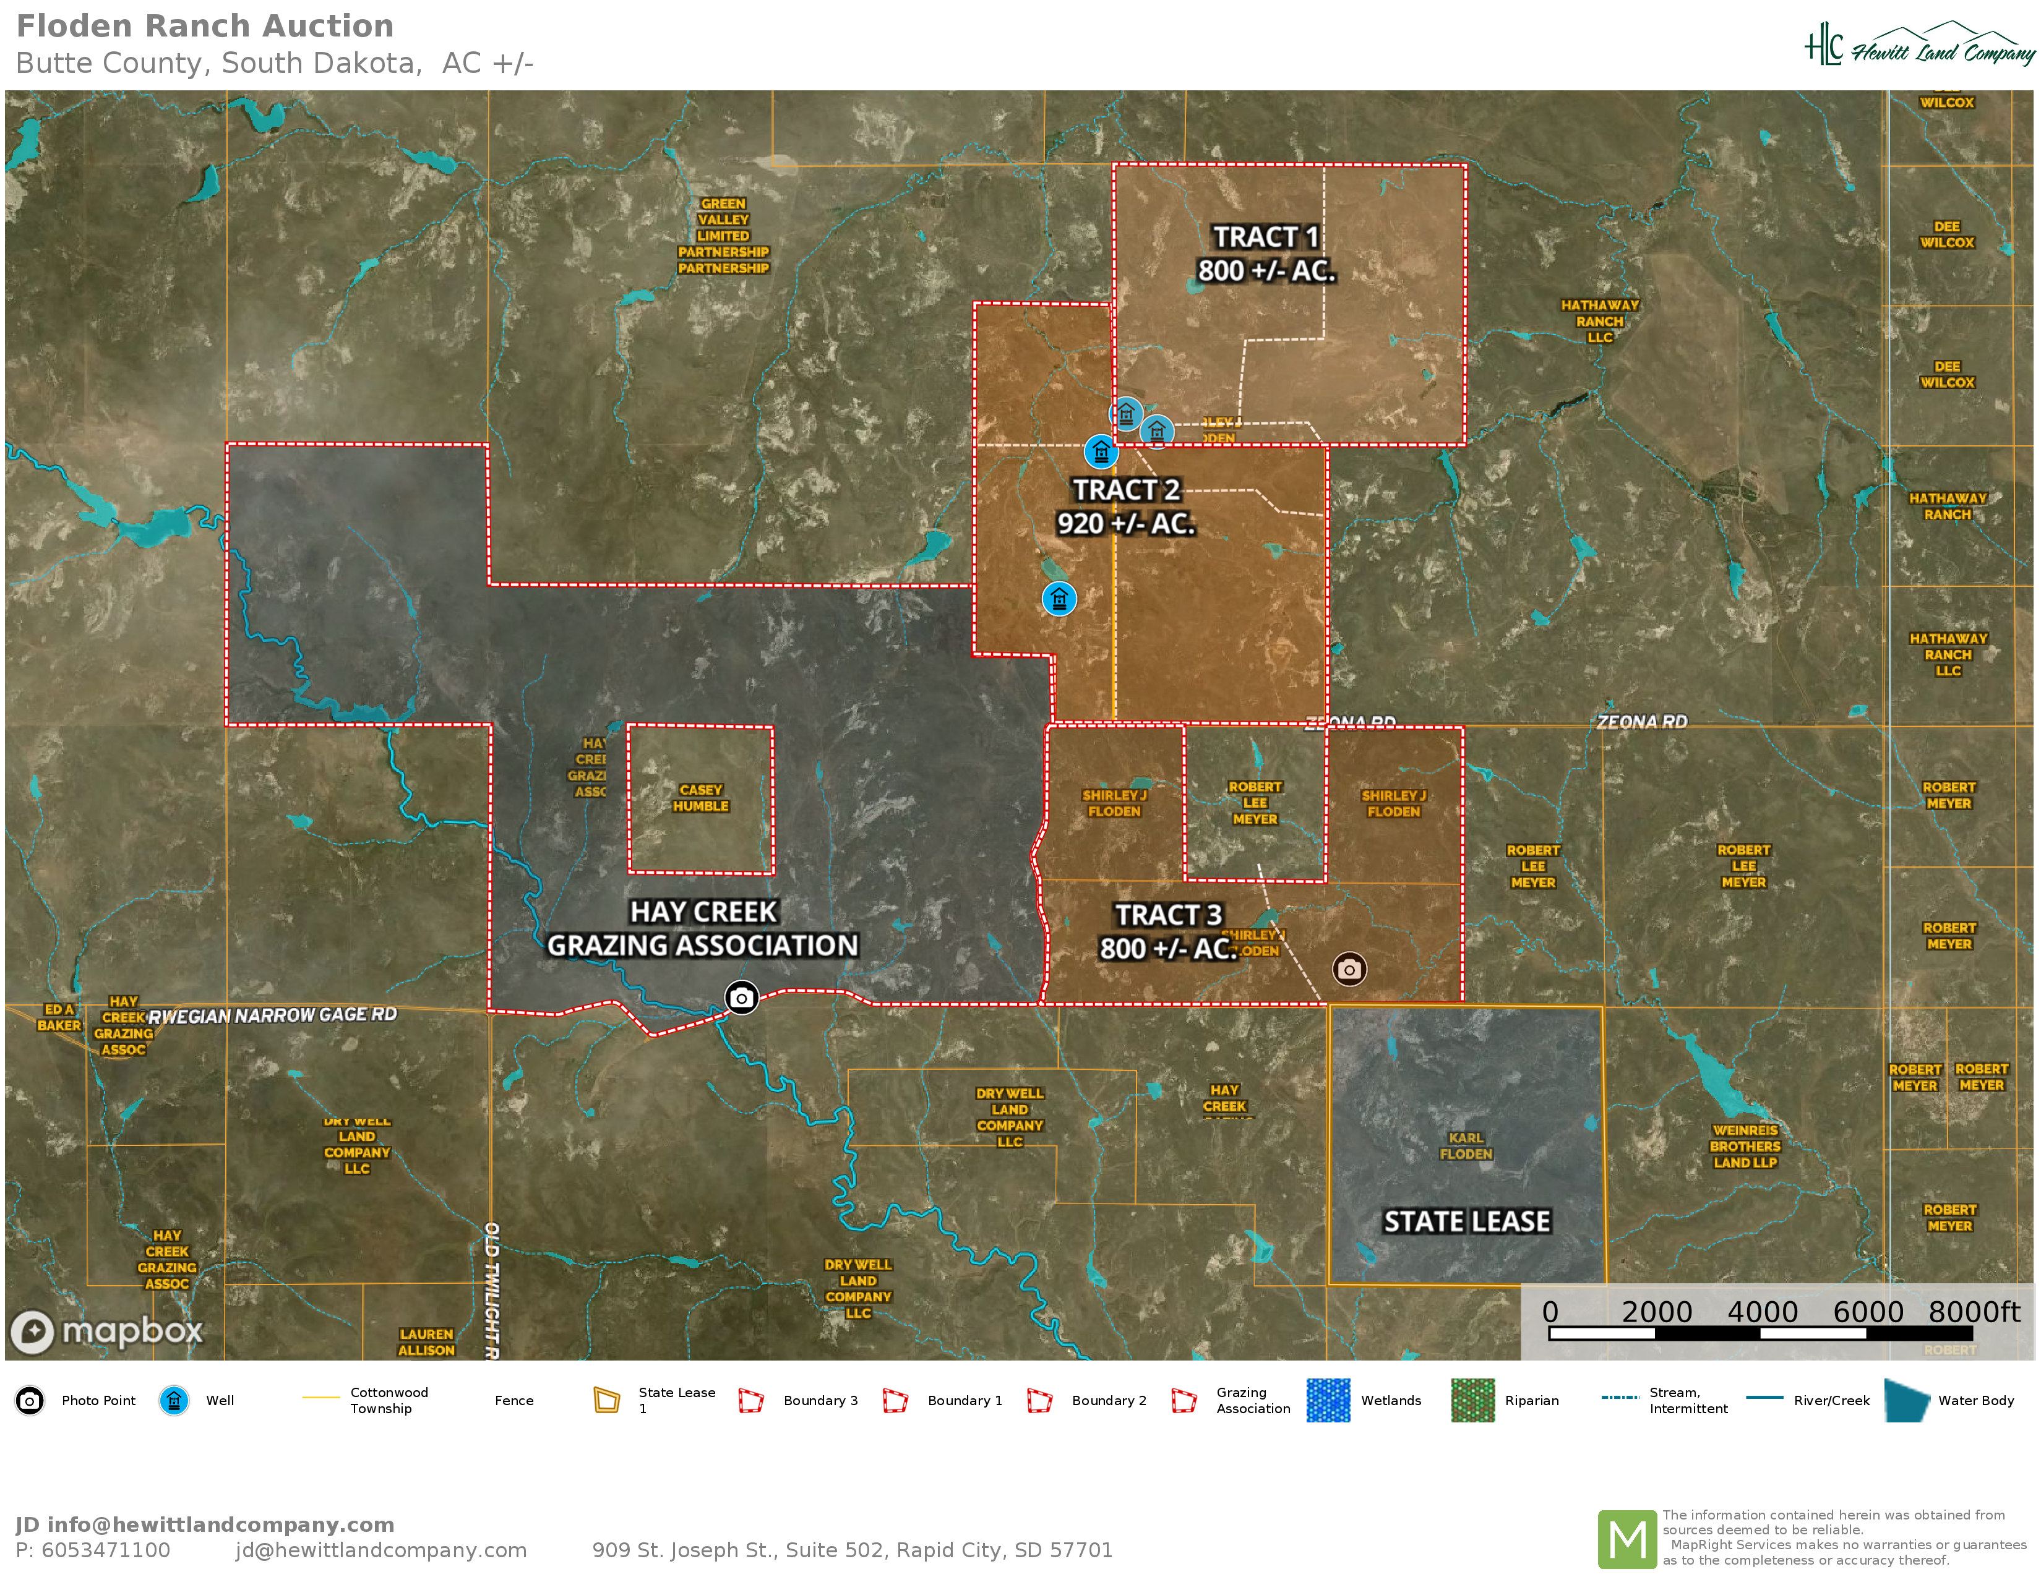Click the Mapbox logo on the map

click(106, 1330)
